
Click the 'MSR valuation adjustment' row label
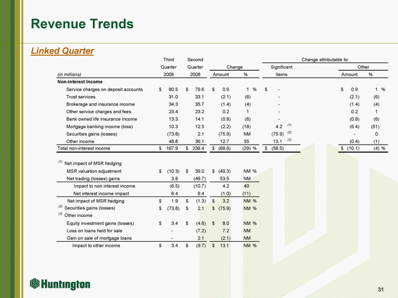(94, 171)
